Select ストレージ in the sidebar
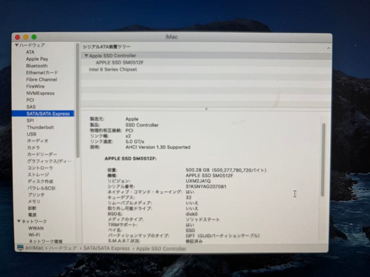 [38, 174]
